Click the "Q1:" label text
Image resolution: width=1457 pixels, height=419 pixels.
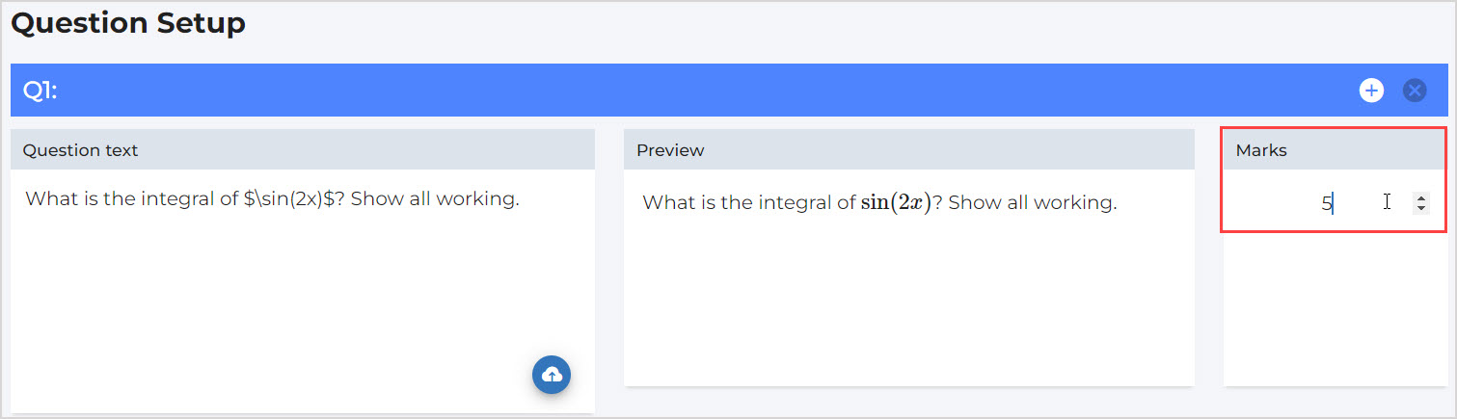[40, 91]
